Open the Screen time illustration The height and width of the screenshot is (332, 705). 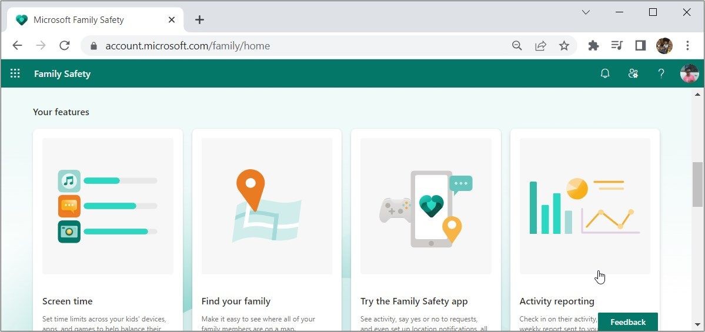[108, 206]
